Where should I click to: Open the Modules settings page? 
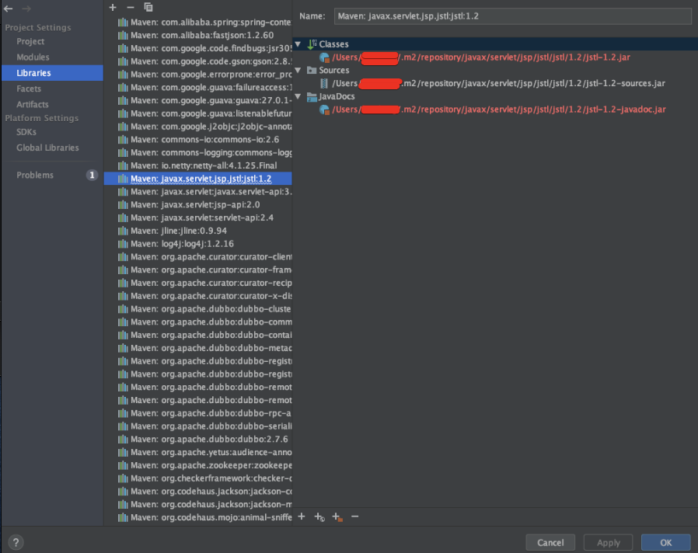tap(33, 57)
